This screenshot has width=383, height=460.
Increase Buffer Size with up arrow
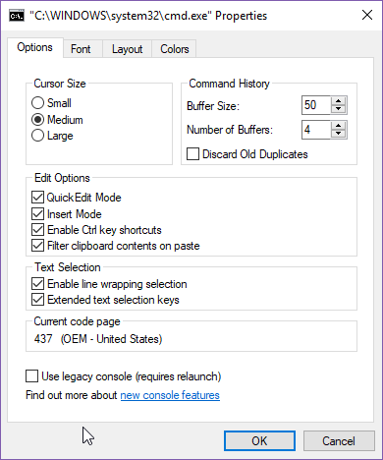pyautogui.click(x=339, y=101)
